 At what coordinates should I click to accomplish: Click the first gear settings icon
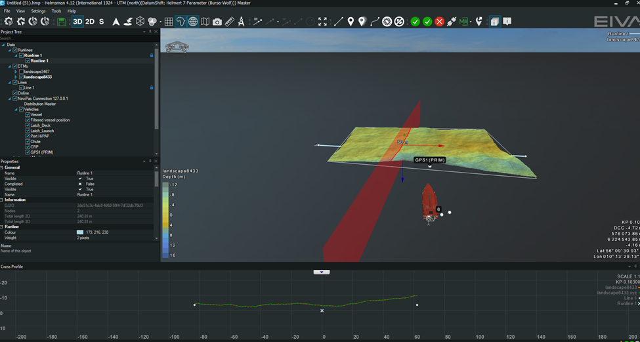pos(9,22)
